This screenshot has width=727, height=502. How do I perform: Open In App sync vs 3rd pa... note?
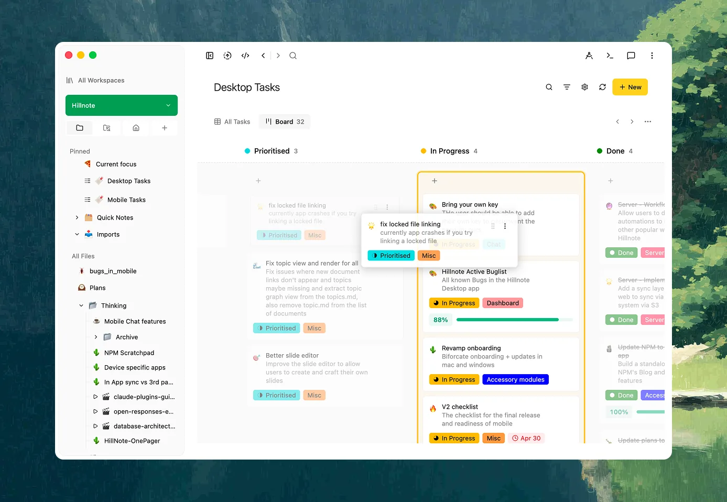click(138, 382)
